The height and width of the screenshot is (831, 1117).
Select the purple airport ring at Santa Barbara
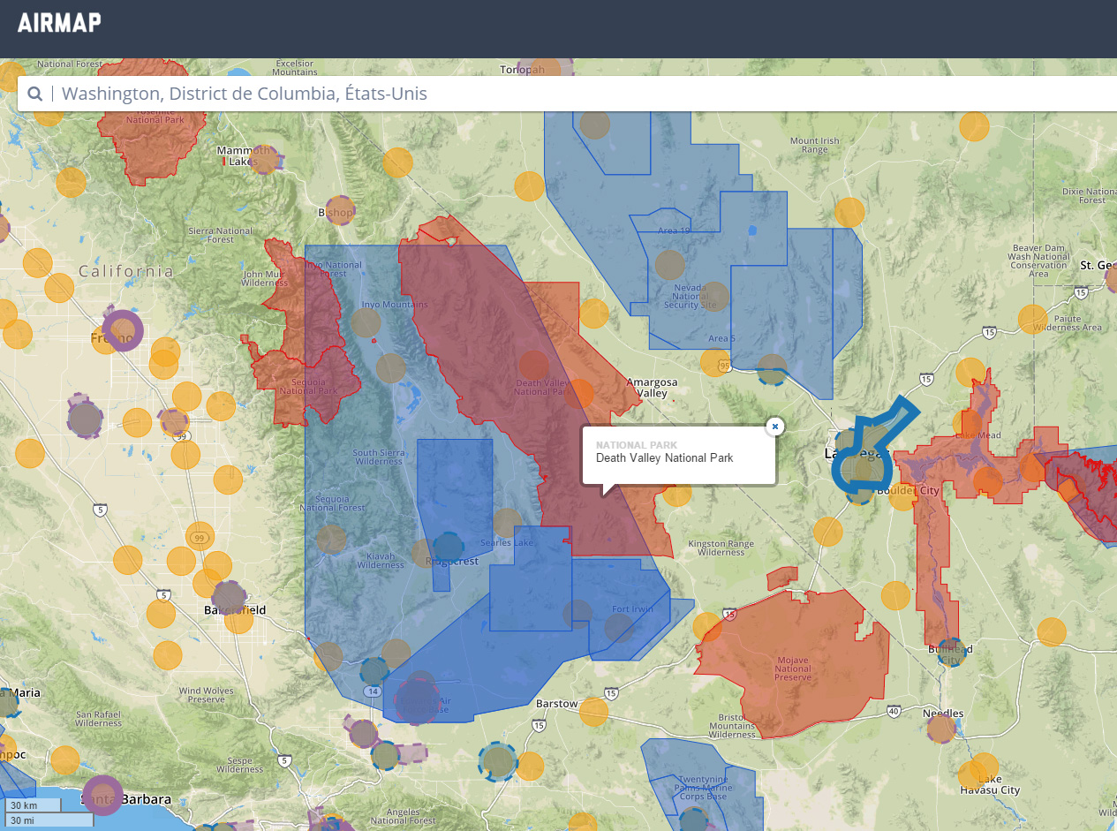(102, 795)
